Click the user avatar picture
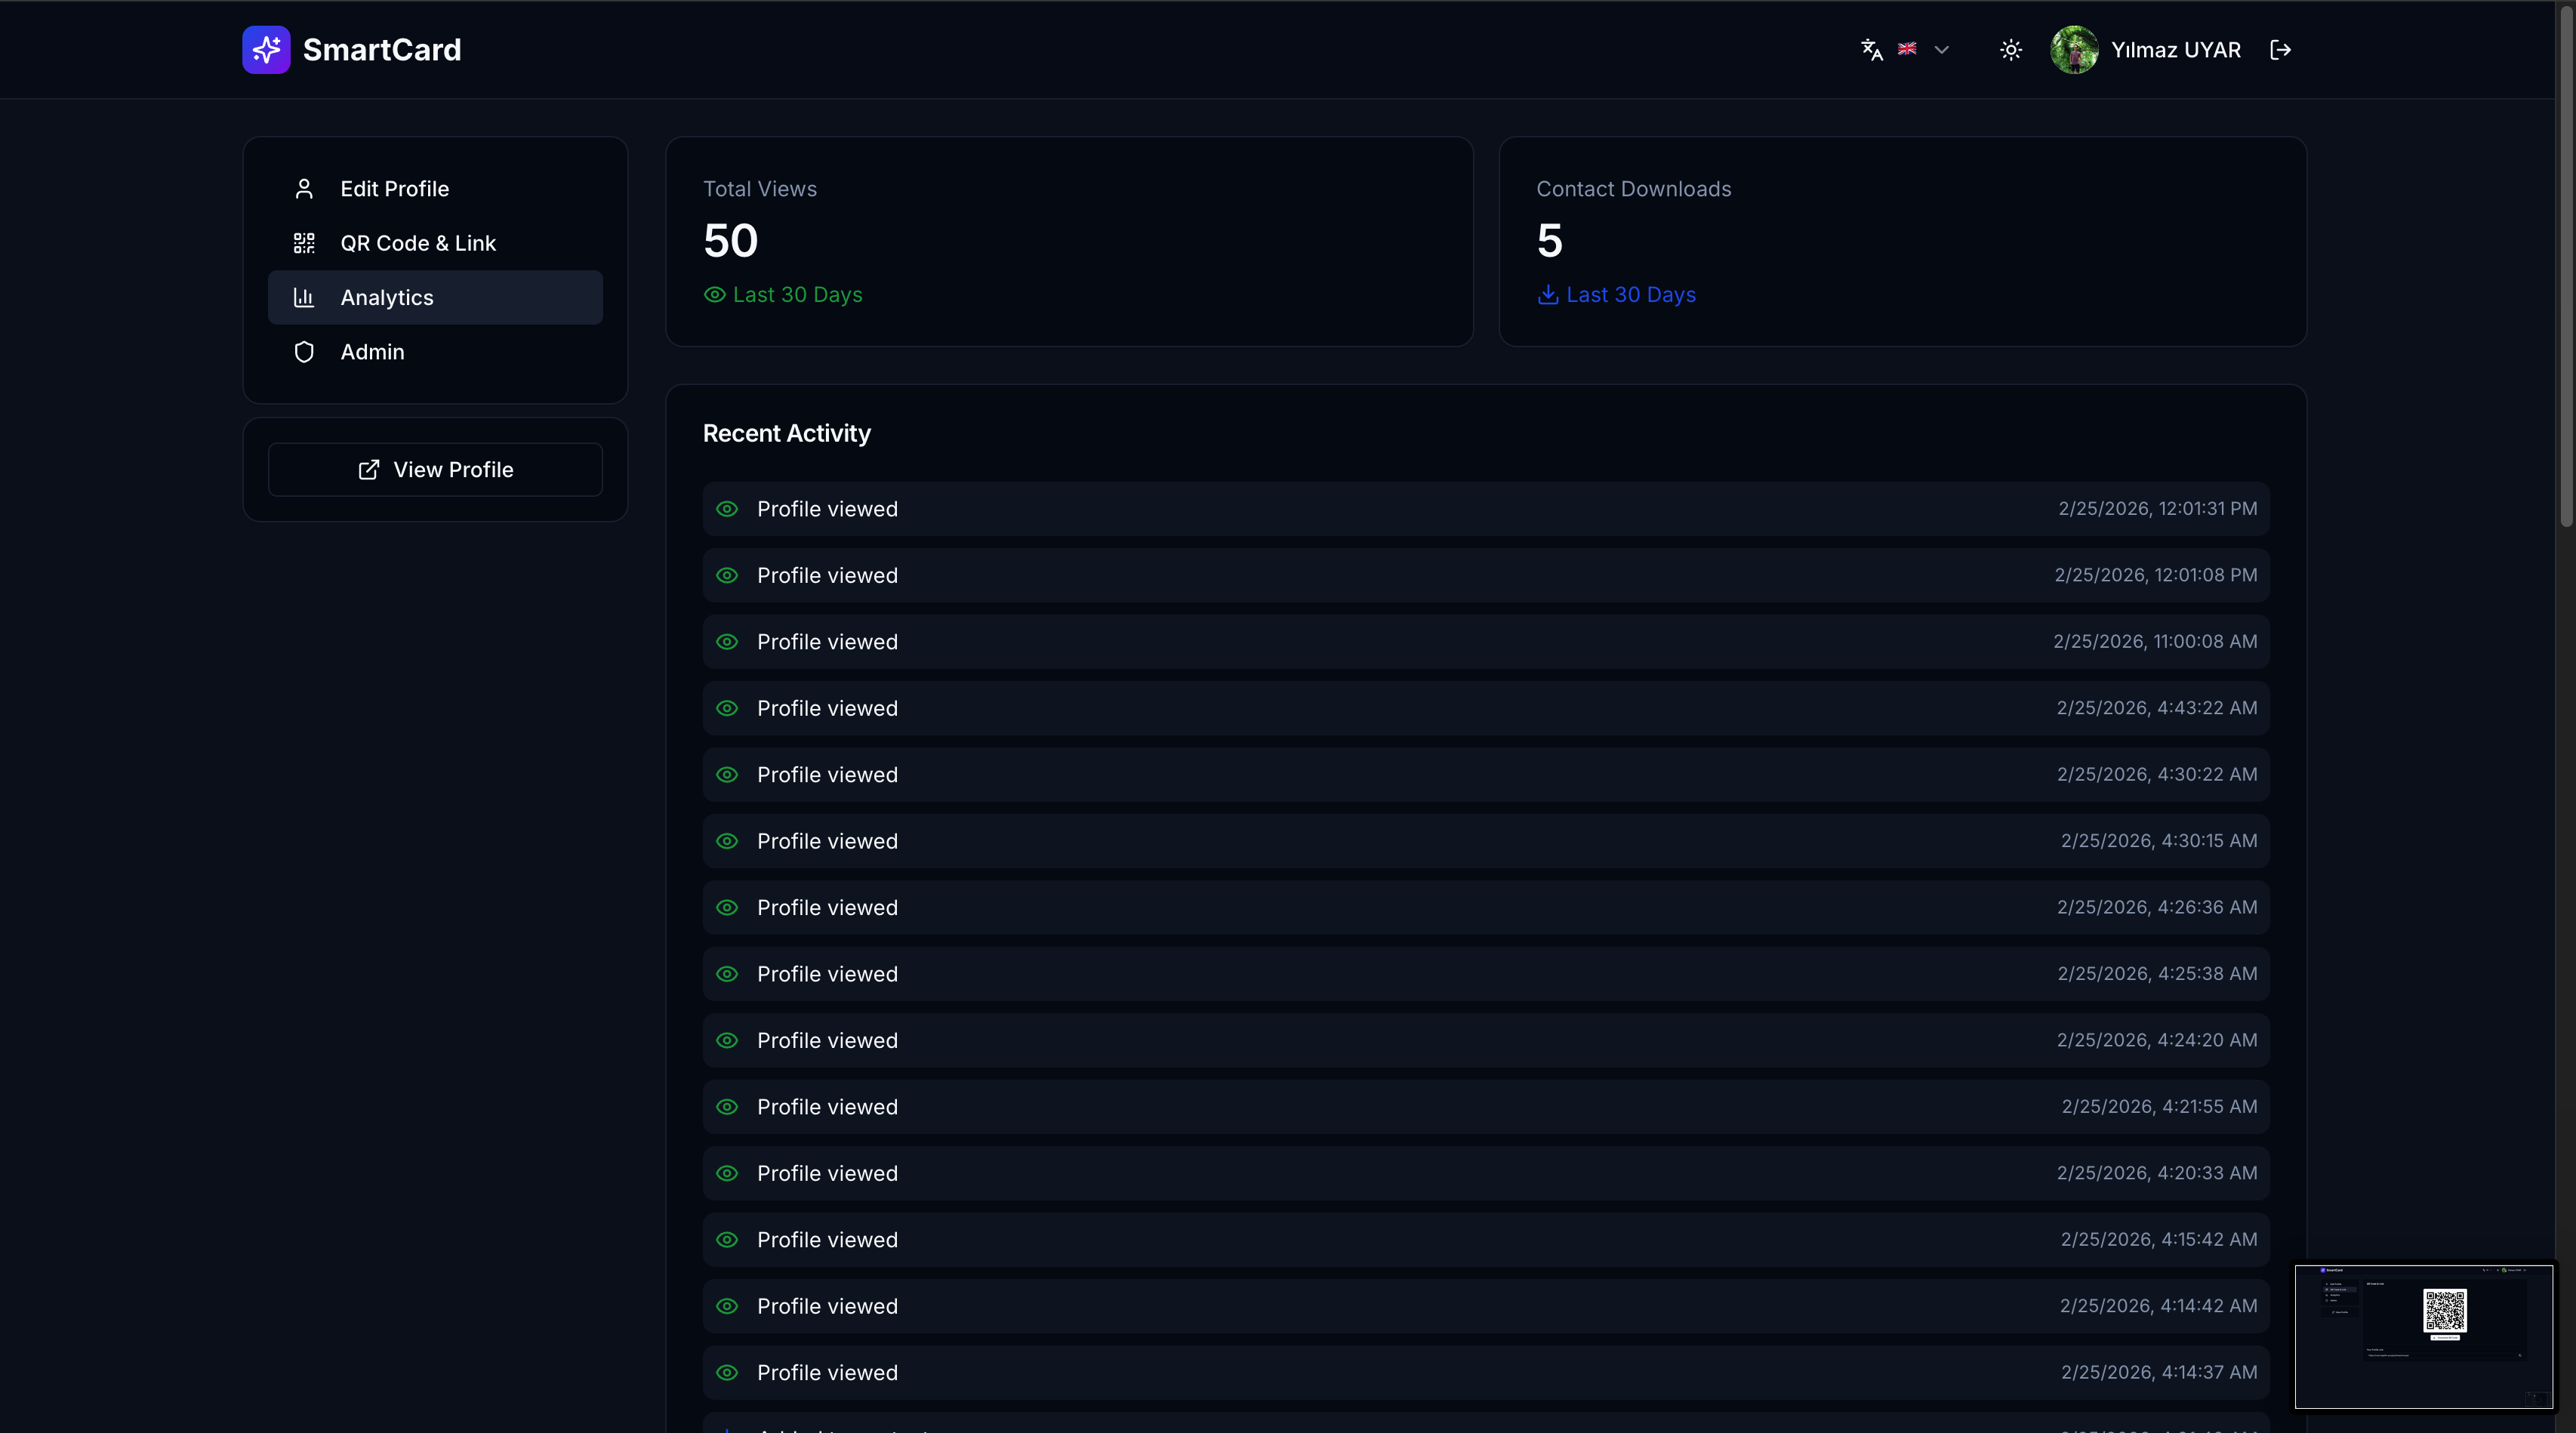The width and height of the screenshot is (2576, 1433). (x=2074, y=50)
